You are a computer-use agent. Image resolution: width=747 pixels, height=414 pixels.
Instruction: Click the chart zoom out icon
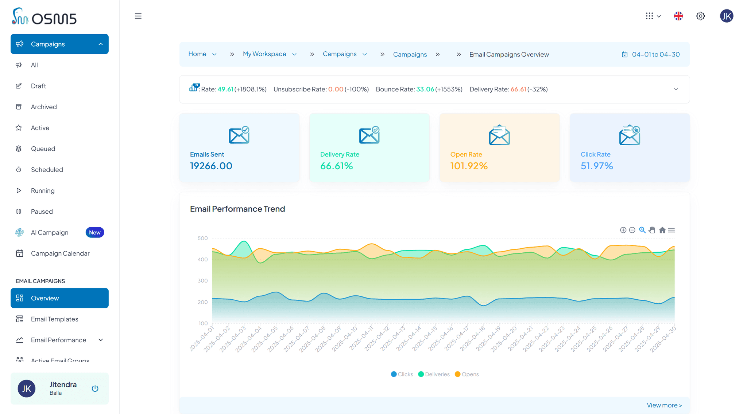[632, 230]
